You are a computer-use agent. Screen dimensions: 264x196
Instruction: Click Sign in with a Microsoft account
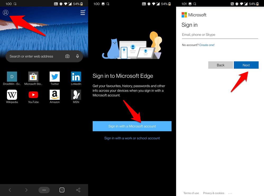click(132, 126)
